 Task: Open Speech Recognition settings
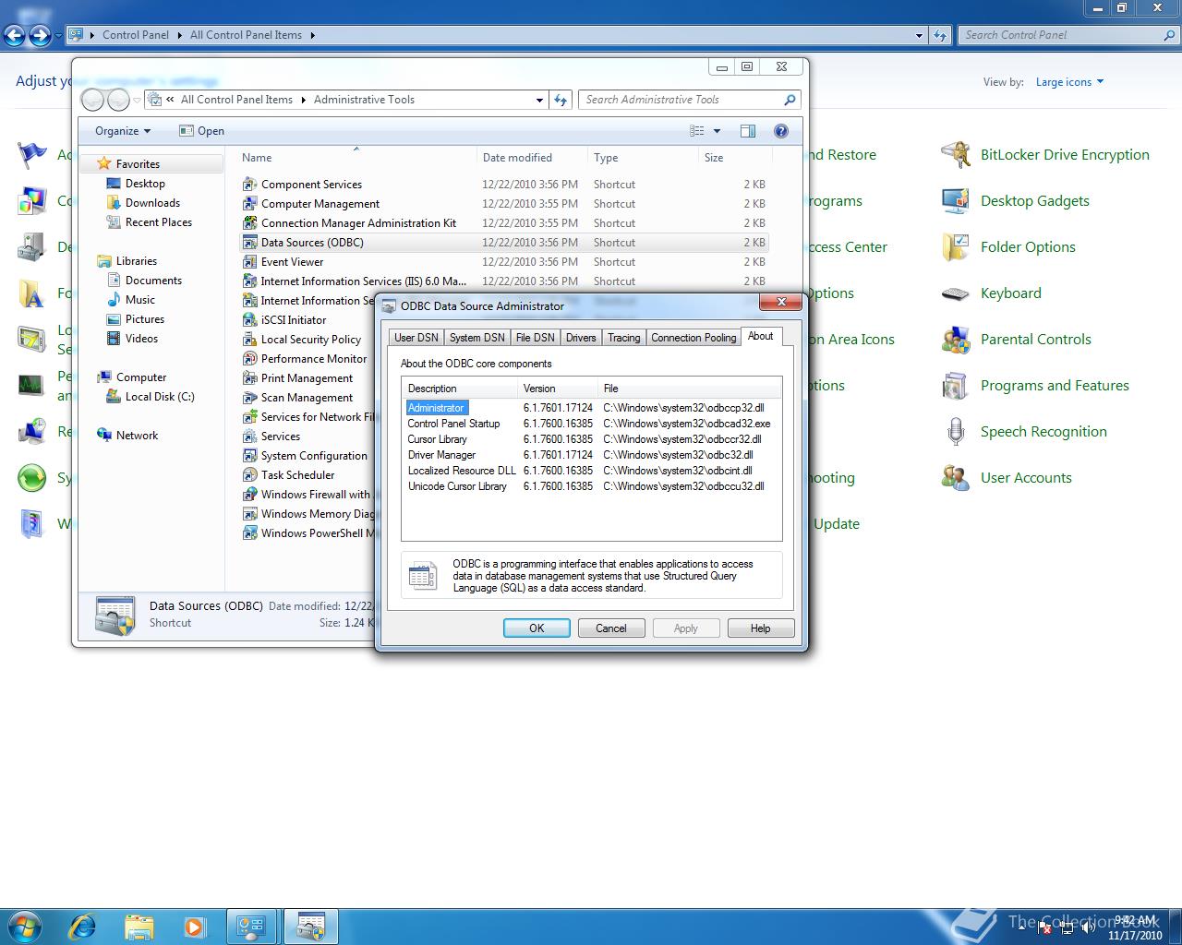[x=1043, y=431]
